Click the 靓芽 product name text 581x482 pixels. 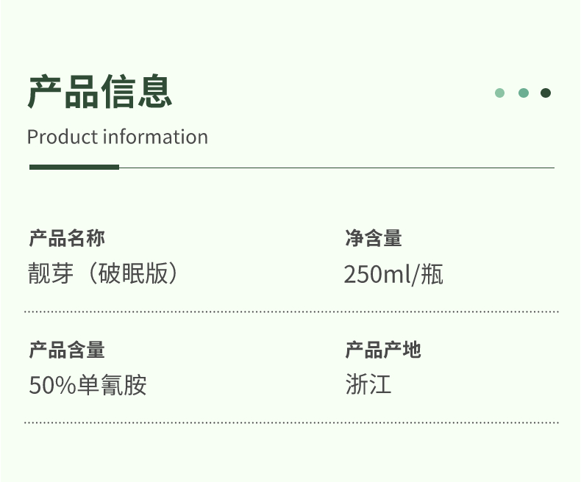point(52,273)
